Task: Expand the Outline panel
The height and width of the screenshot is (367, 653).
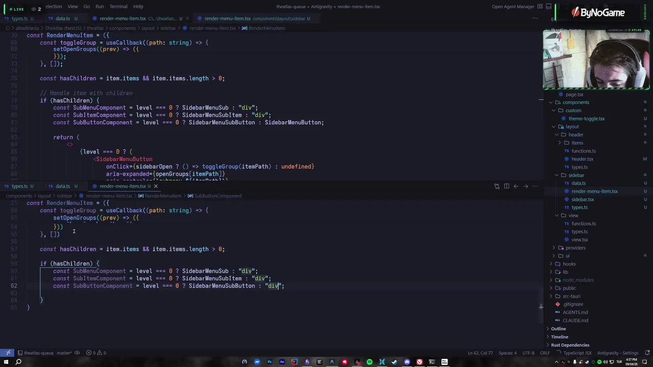Action: tap(558, 329)
